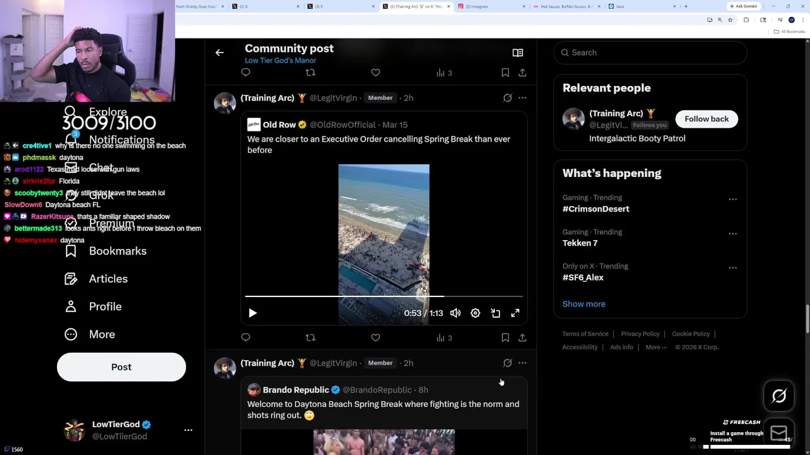Viewport: 810px width, 455px height.
Task: Mute the video with the speaker icon
Action: point(455,313)
